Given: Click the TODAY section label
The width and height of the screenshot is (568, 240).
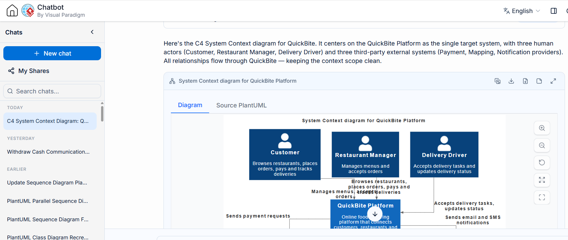Looking at the screenshot, I should [15, 107].
